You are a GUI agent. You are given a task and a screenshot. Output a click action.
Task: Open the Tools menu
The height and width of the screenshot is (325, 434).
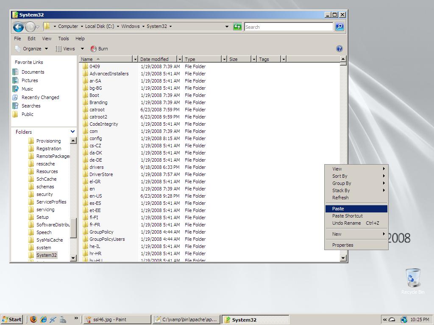click(x=63, y=39)
